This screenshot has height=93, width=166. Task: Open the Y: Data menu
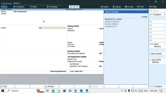click(x=33, y=7)
